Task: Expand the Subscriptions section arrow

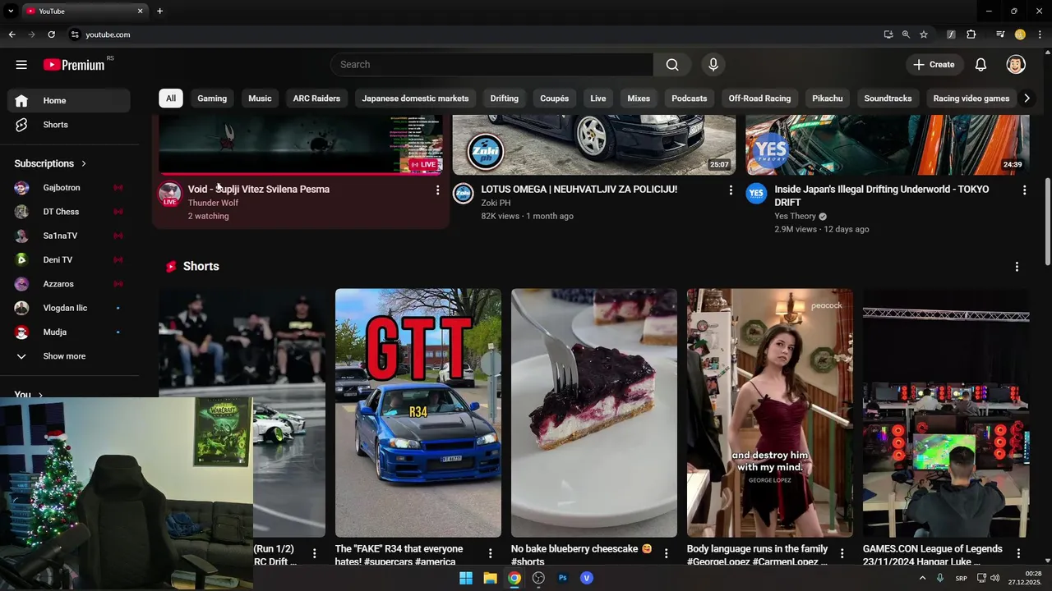Action: [84, 163]
